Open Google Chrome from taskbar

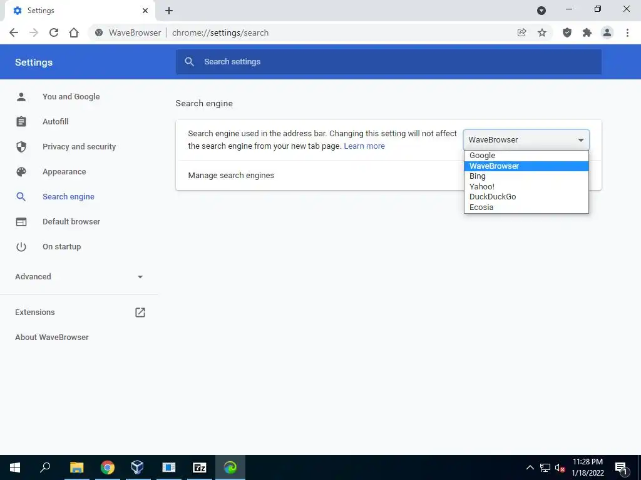pos(107,467)
